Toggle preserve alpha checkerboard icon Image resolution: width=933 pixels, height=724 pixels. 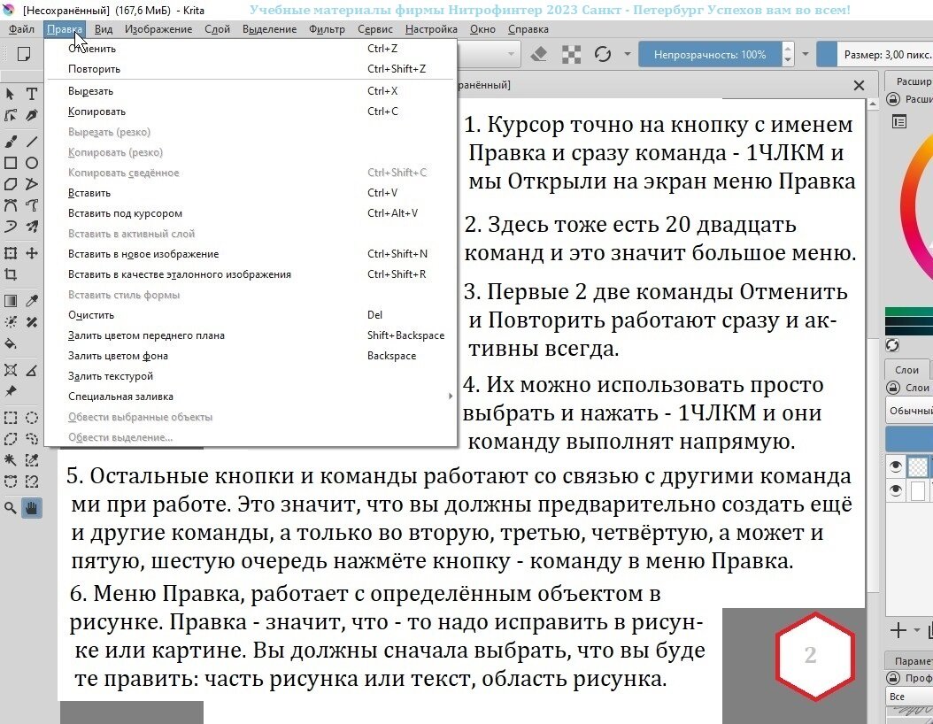[573, 54]
